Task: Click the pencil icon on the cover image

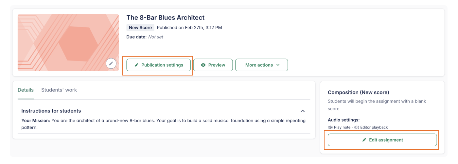Action: click(x=111, y=63)
